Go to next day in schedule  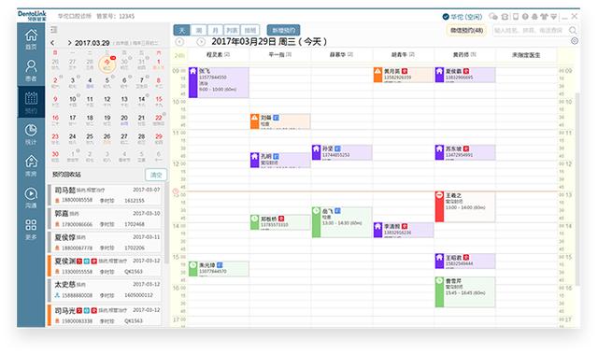tap(201, 41)
